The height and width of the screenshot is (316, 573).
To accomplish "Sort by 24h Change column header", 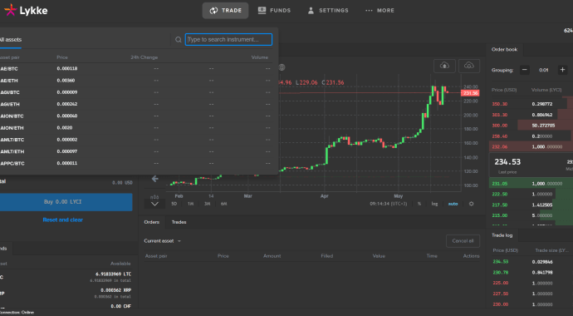I will (x=144, y=57).
